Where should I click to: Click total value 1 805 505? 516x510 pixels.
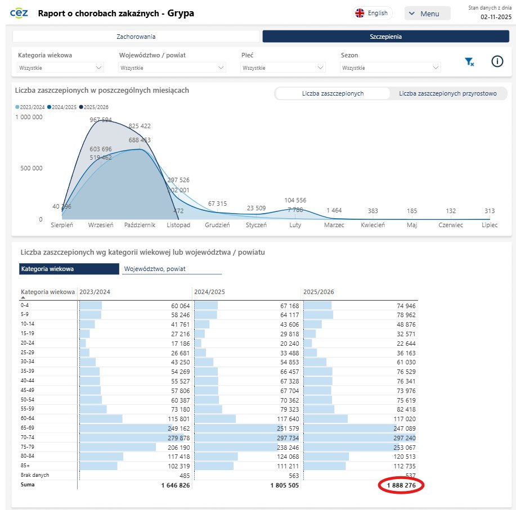pos(285,485)
